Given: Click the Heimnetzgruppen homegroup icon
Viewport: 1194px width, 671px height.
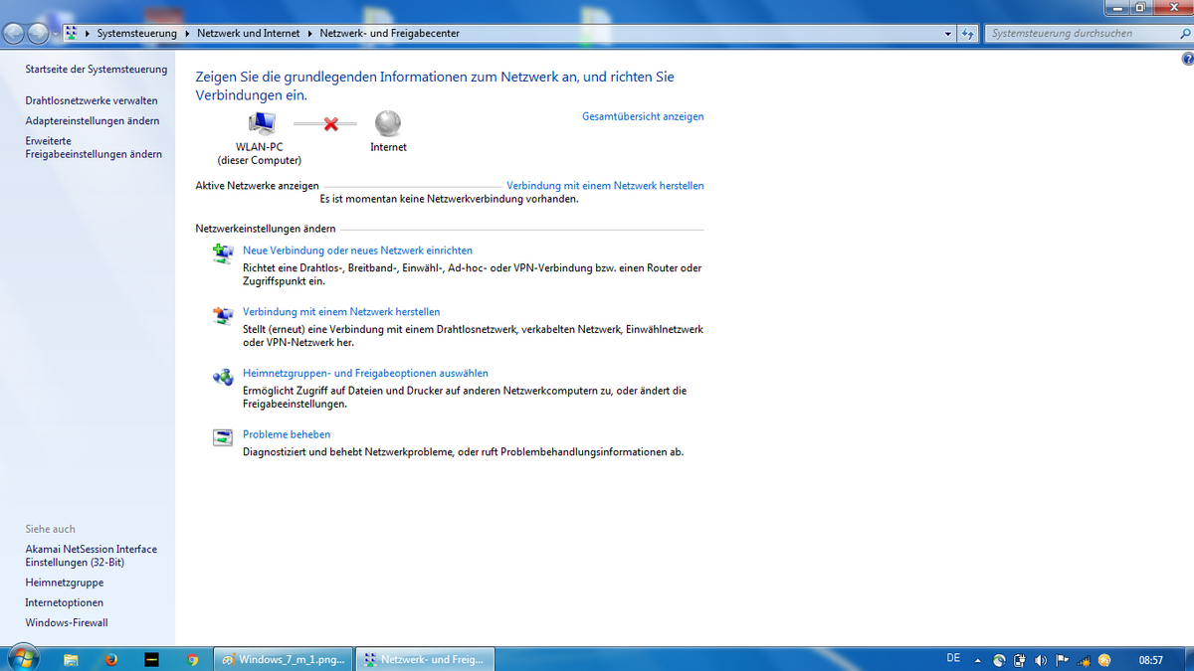Looking at the screenshot, I should coord(222,377).
